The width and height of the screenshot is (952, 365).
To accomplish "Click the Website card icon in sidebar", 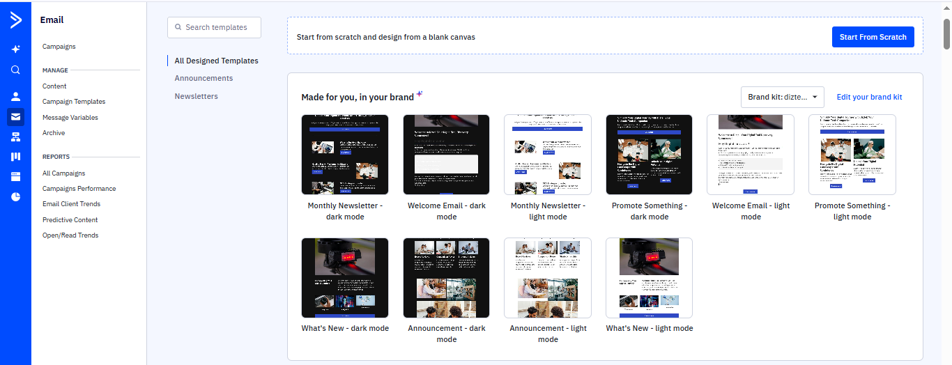I will click(x=15, y=177).
